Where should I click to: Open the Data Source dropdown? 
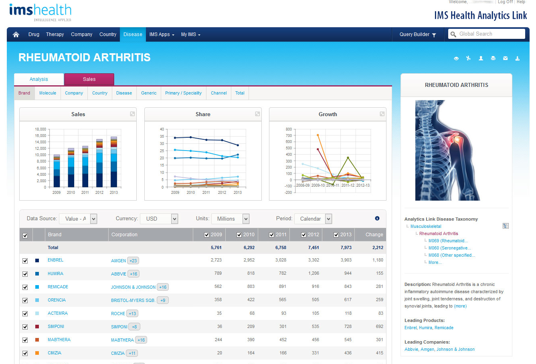tap(78, 219)
